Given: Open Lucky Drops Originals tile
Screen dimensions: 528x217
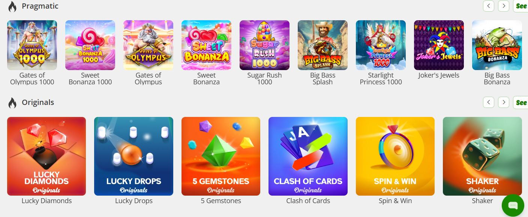Looking at the screenshot, I should (x=133, y=156).
